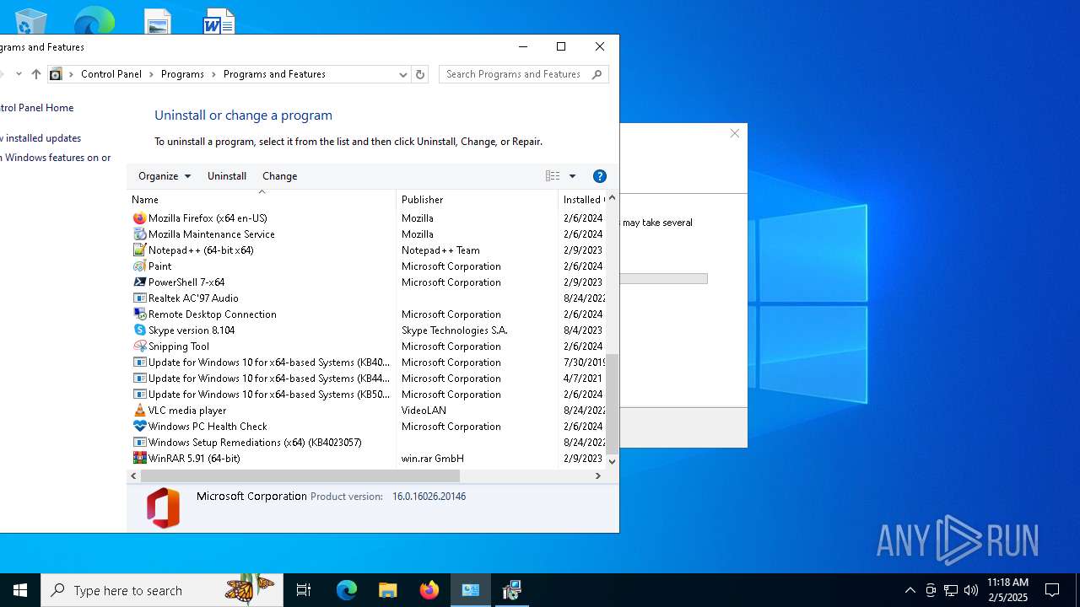Click the taskbar search box

163,590
